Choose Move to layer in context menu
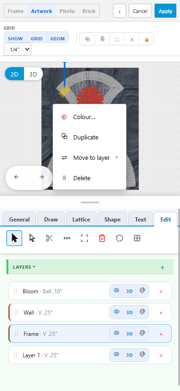The height and width of the screenshot is (391, 180). [x=90, y=158]
